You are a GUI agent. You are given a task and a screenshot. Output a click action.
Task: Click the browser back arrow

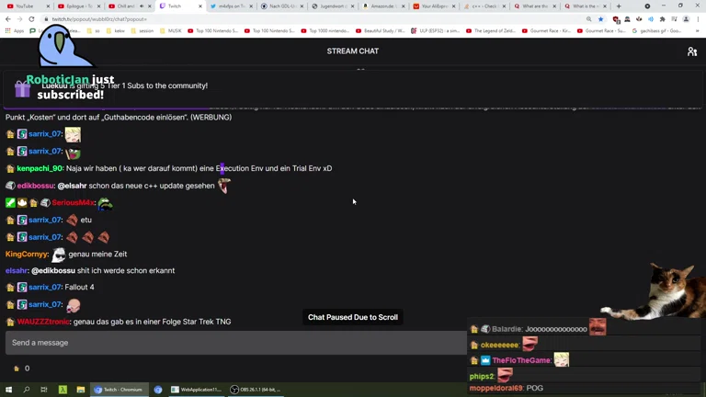[x=8, y=18]
